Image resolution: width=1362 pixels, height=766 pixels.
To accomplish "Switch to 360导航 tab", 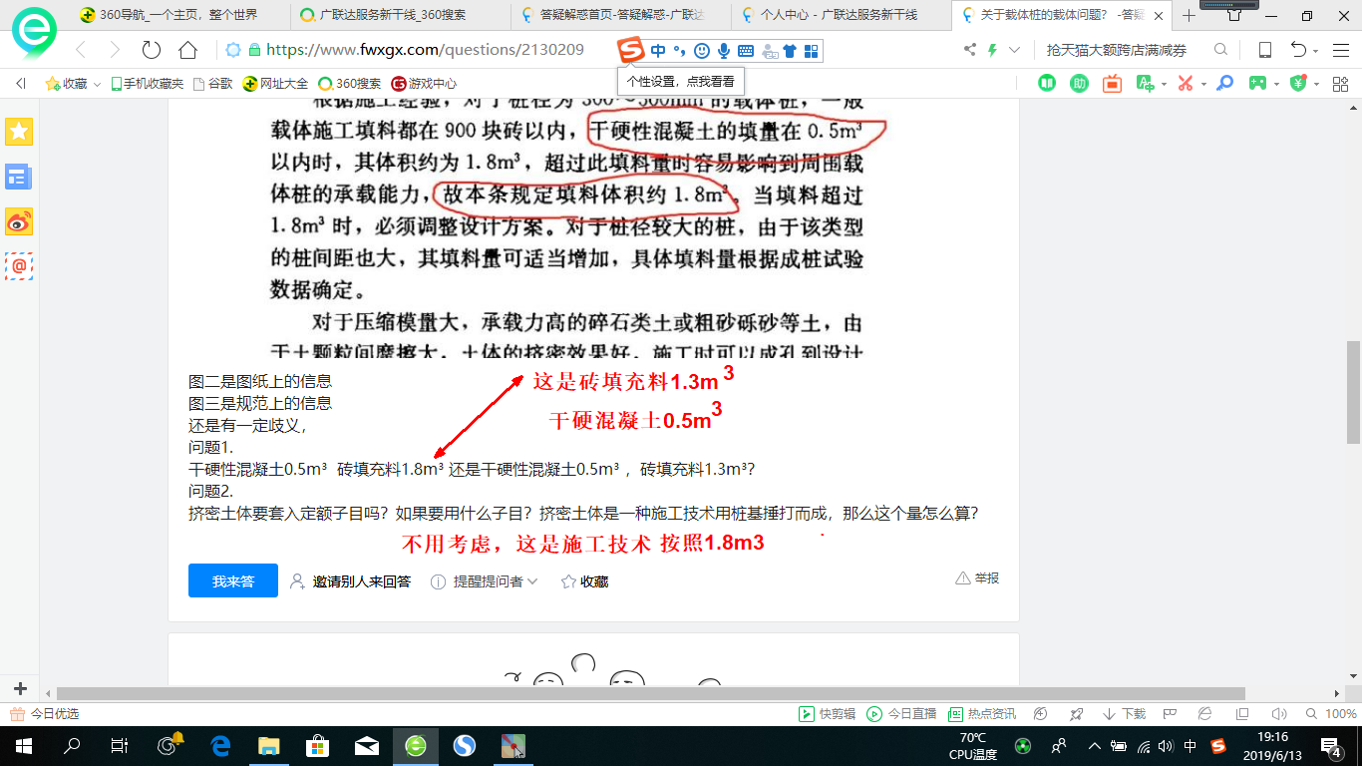I will click(x=178, y=15).
